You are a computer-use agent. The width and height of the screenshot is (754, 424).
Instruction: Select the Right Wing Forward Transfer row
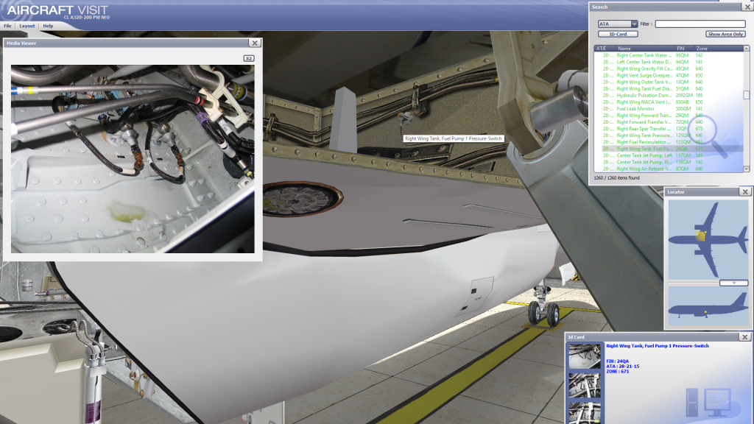669,116
